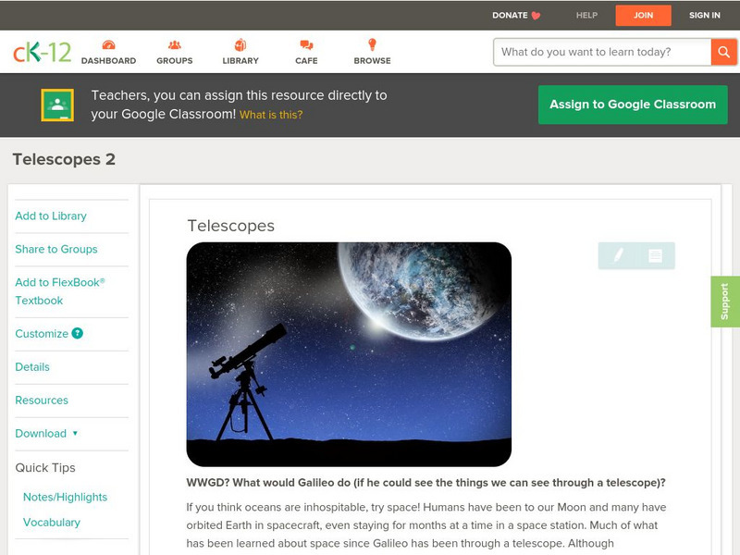This screenshot has width=740, height=555.
Task: Click Donate with heart icon
Action: 516,15
